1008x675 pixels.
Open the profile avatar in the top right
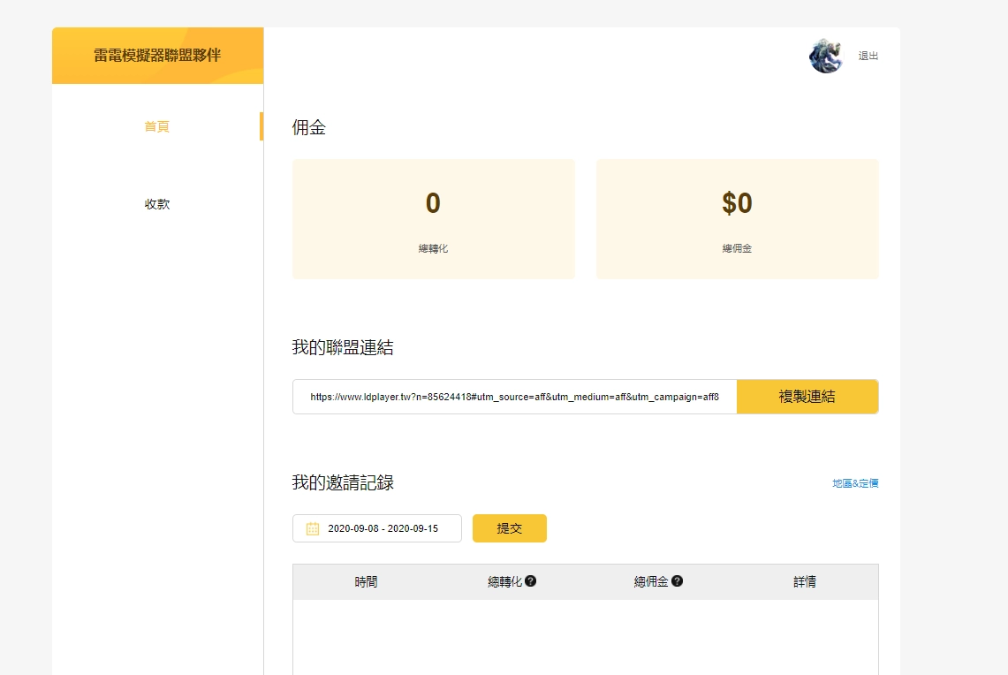click(x=825, y=55)
